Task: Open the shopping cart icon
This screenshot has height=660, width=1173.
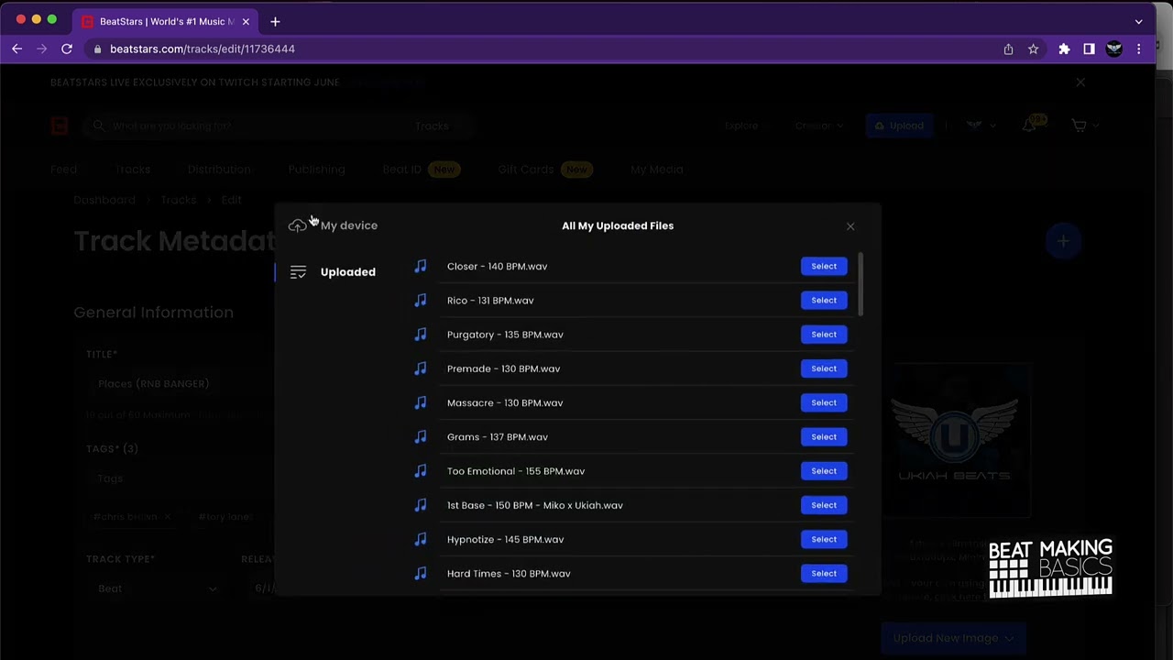Action: click(1080, 126)
